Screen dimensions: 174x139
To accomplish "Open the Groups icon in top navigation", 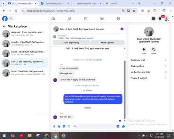I will point(118,18).
